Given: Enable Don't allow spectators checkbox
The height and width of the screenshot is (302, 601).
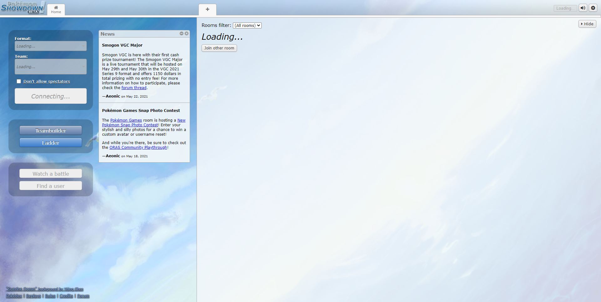Looking at the screenshot, I should click(19, 81).
